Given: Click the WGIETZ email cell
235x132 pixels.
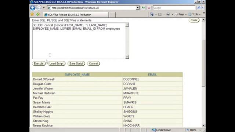Looking at the screenshot, I should pos(153,116).
